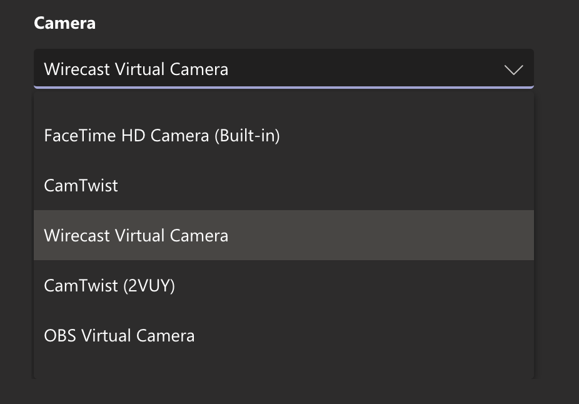Switch camera to the built-in FaceTime HD
The height and width of the screenshot is (404, 579).
coord(162,135)
